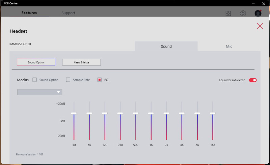Click the +20dB scale label
The image size is (270, 165).
click(61, 104)
